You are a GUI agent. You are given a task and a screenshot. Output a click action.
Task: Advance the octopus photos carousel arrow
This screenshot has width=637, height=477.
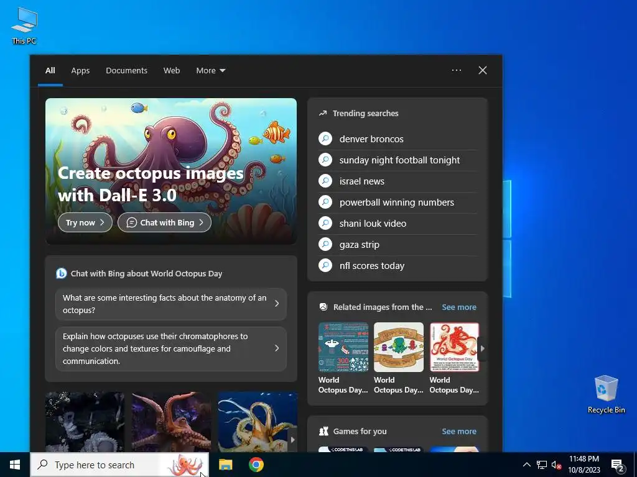point(292,439)
